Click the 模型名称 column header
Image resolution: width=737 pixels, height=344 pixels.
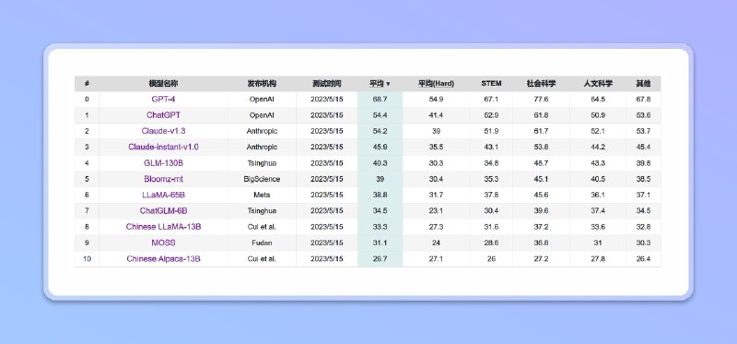(163, 84)
